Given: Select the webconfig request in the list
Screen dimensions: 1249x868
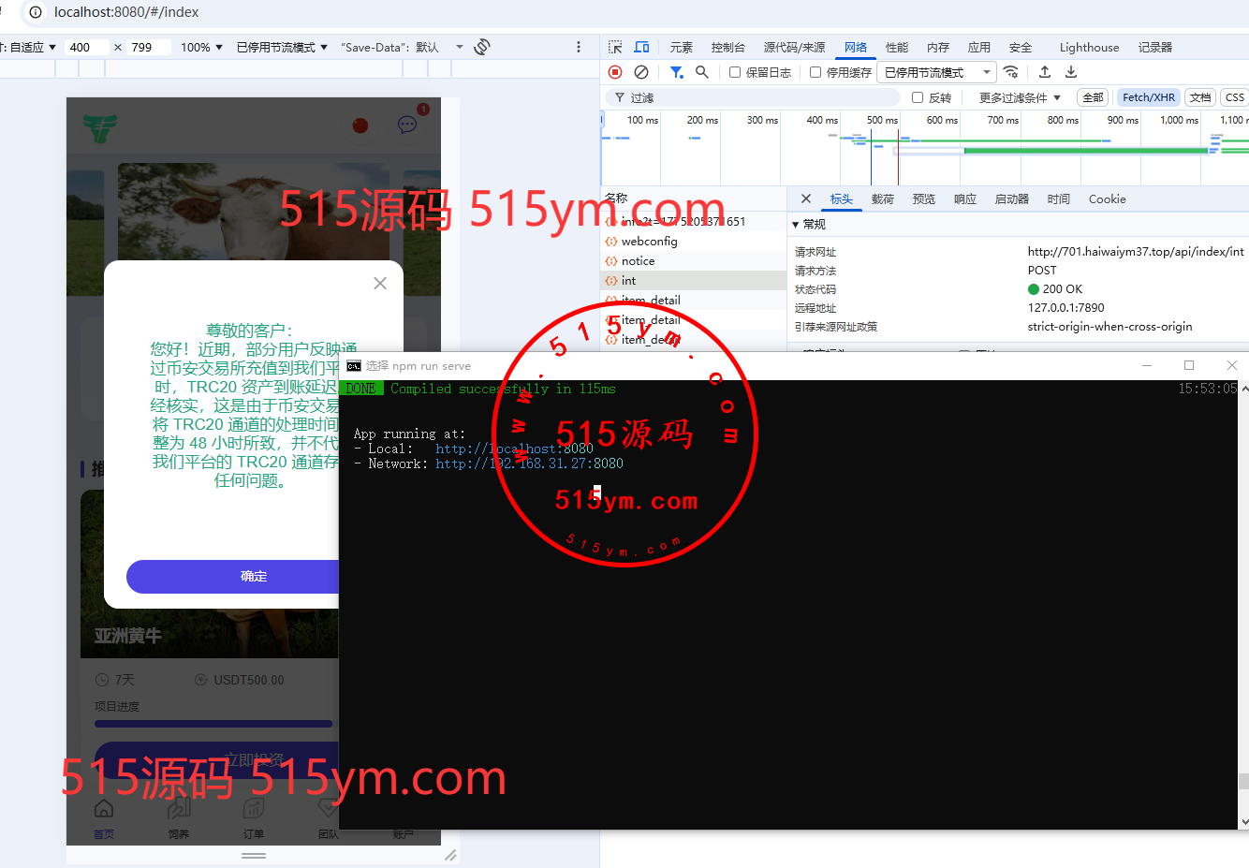Looking at the screenshot, I should (649, 241).
